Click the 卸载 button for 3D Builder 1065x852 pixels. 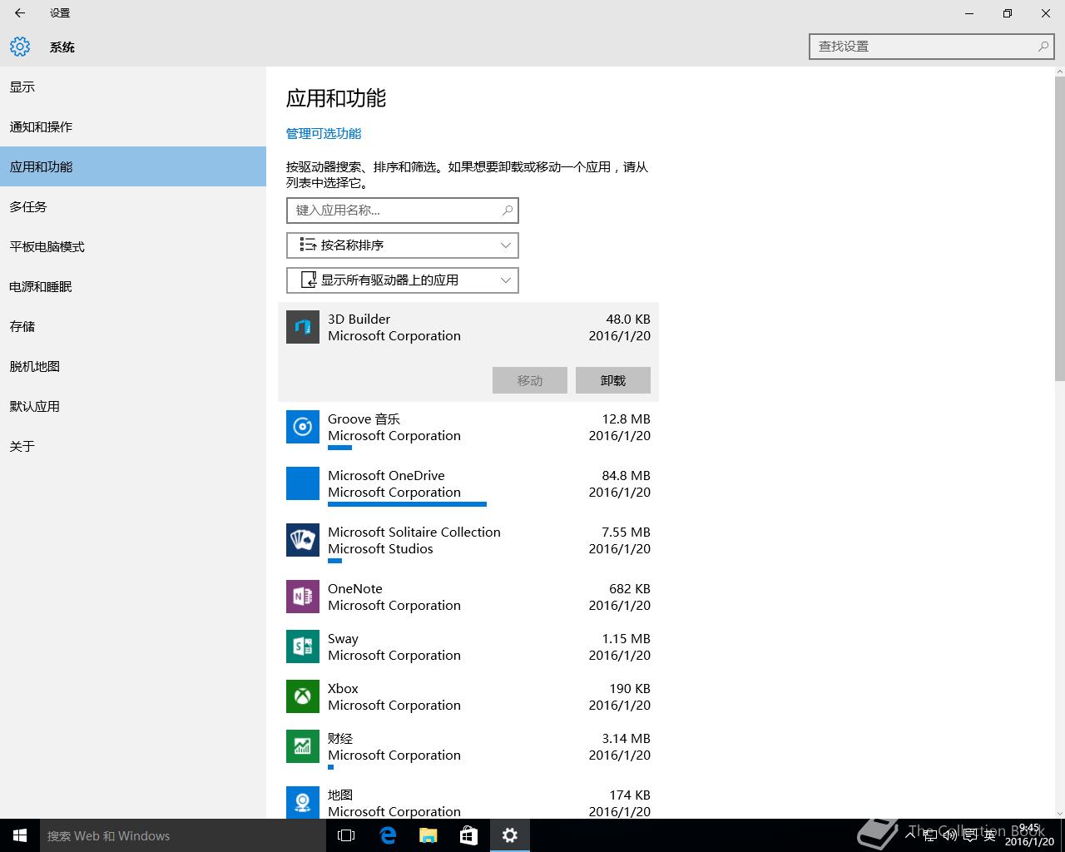613,380
